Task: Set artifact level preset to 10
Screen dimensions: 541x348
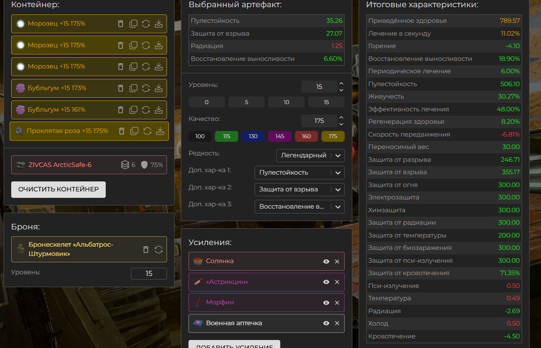Action: (x=286, y=102)
